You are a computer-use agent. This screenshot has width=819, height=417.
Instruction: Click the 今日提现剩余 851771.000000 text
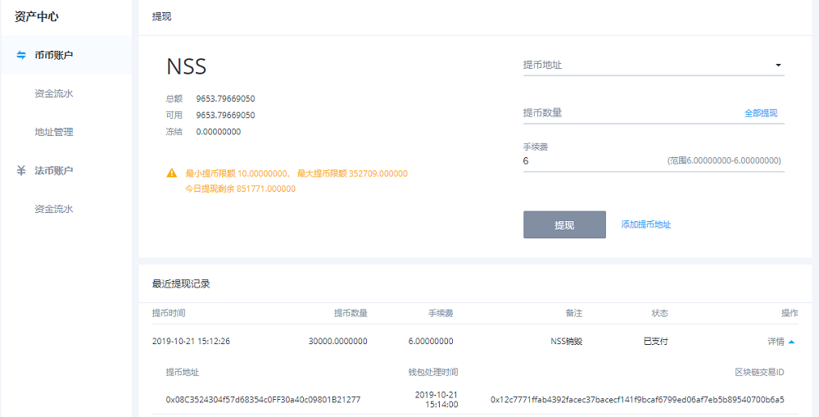(x=240, y=188)
